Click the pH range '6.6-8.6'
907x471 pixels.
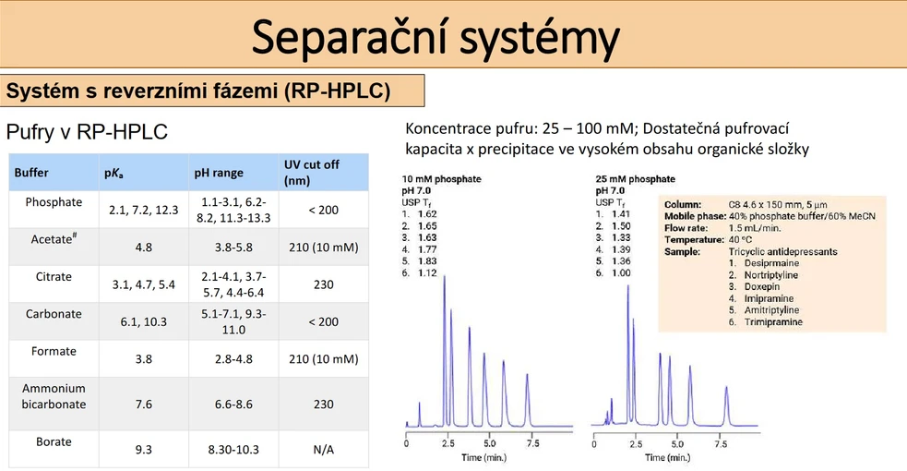pos(233,405)
